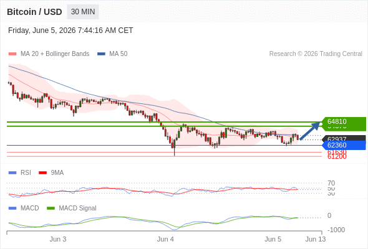Click the blue 62360 price label
The width and height of the screenshot is (368, 249).
coord(344,145)
